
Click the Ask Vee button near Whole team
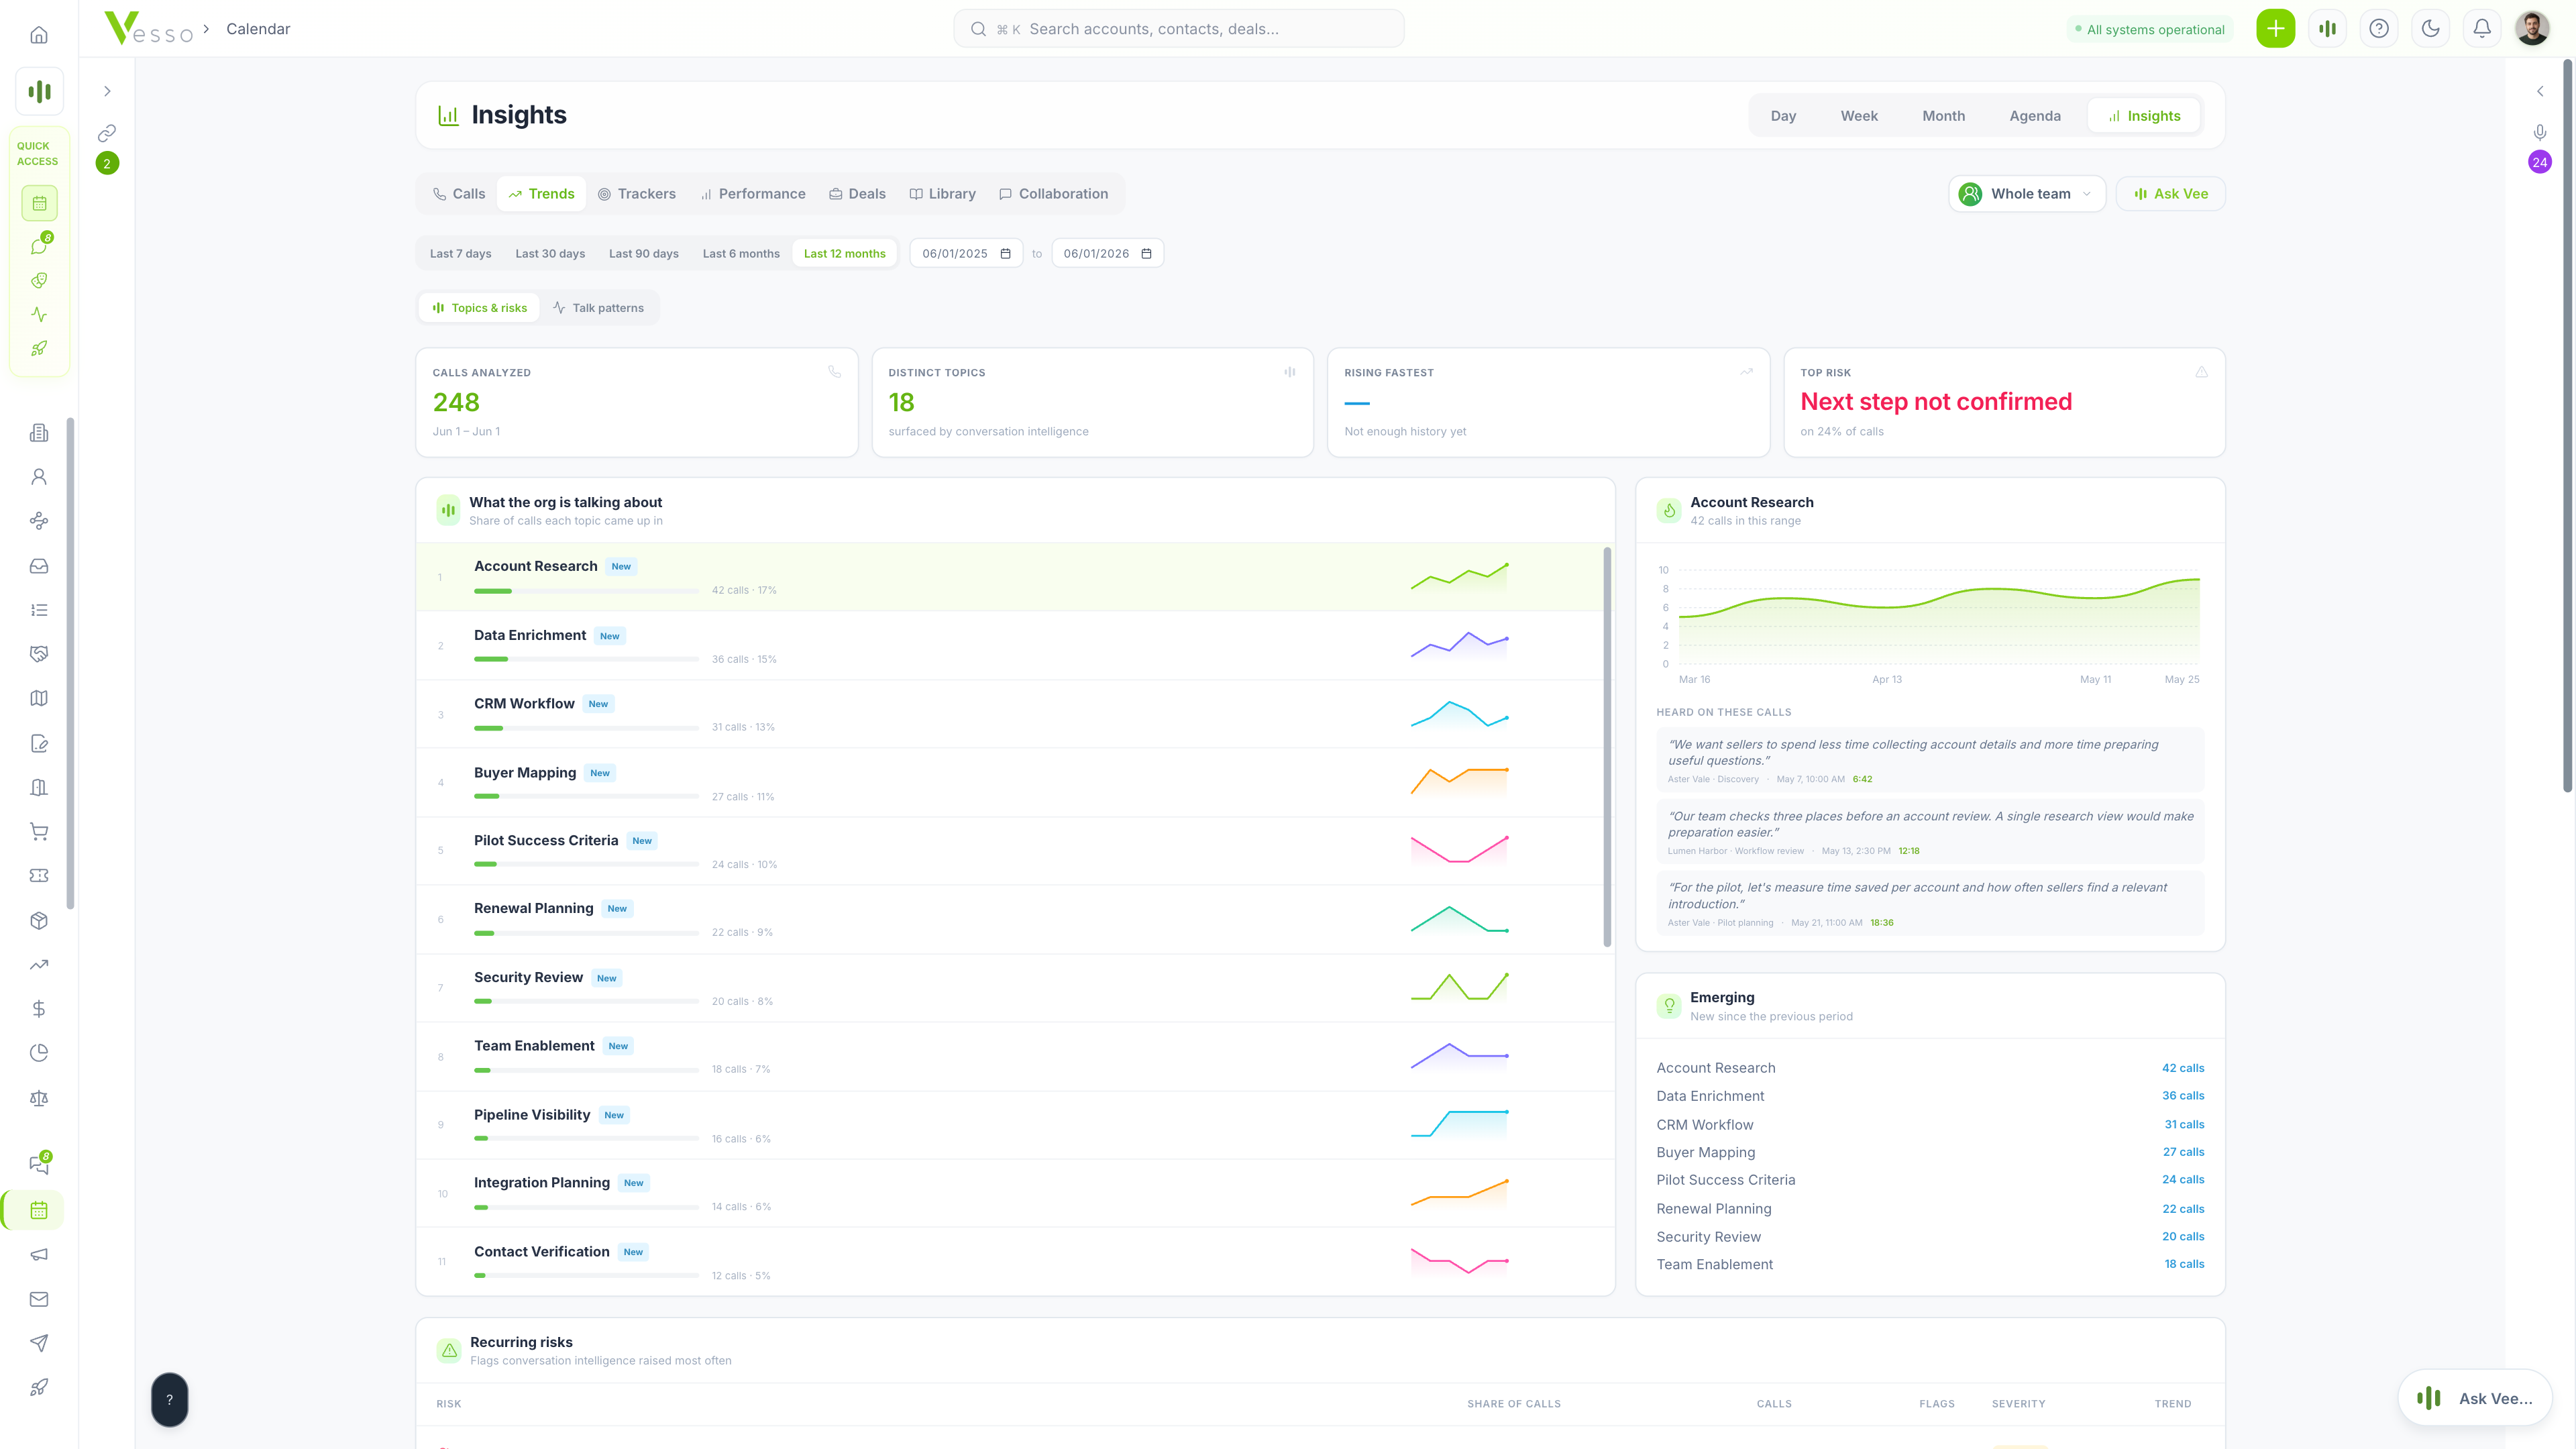2170,194
